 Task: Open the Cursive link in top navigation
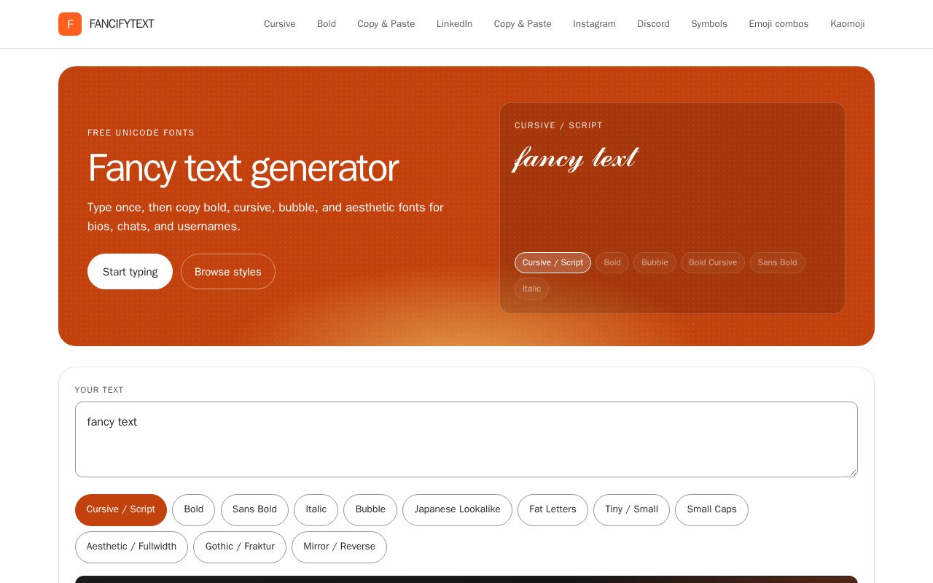[x=280, y=24]
